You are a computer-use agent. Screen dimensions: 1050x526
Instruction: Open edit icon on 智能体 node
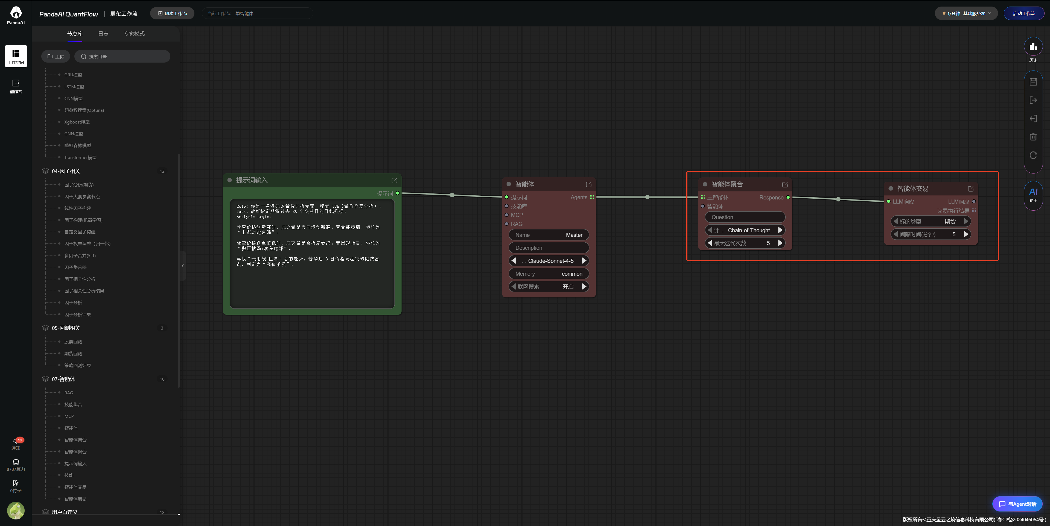[x=588, y=184]
